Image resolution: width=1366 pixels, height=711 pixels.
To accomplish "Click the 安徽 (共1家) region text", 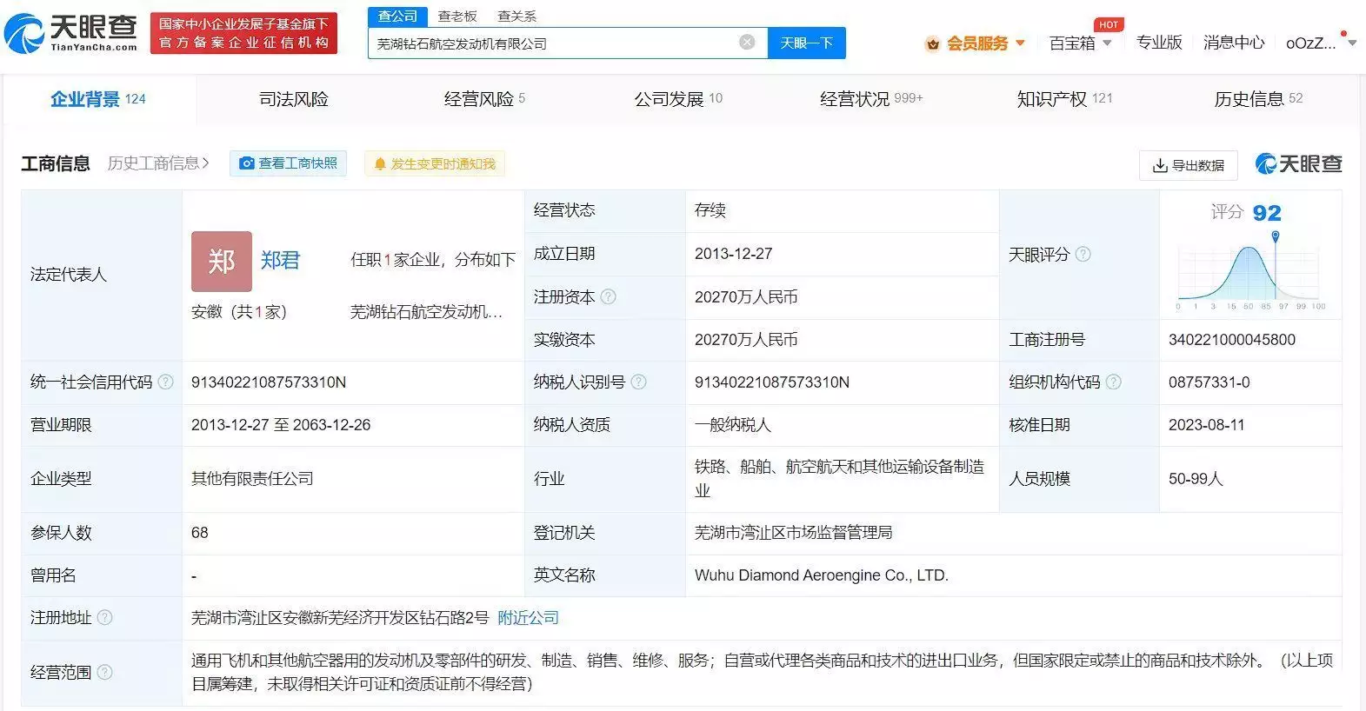I will (239, 312).
